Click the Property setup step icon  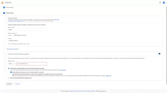[x=4, y=13]
